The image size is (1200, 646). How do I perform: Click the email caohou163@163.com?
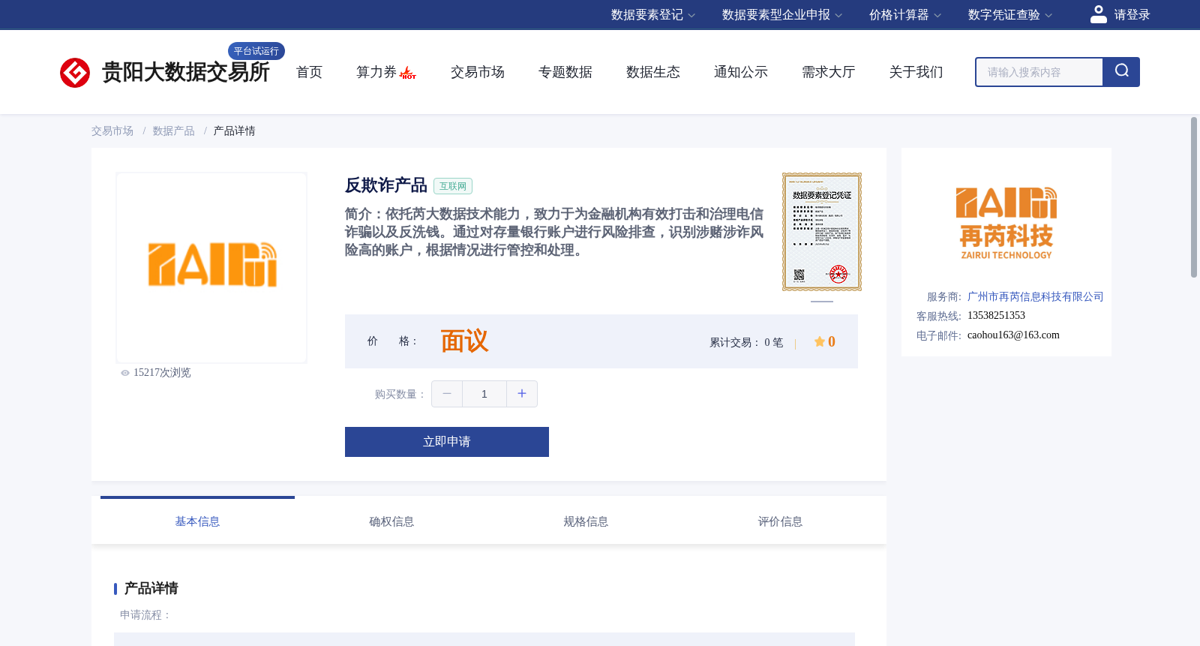(x=1013, y=335)
